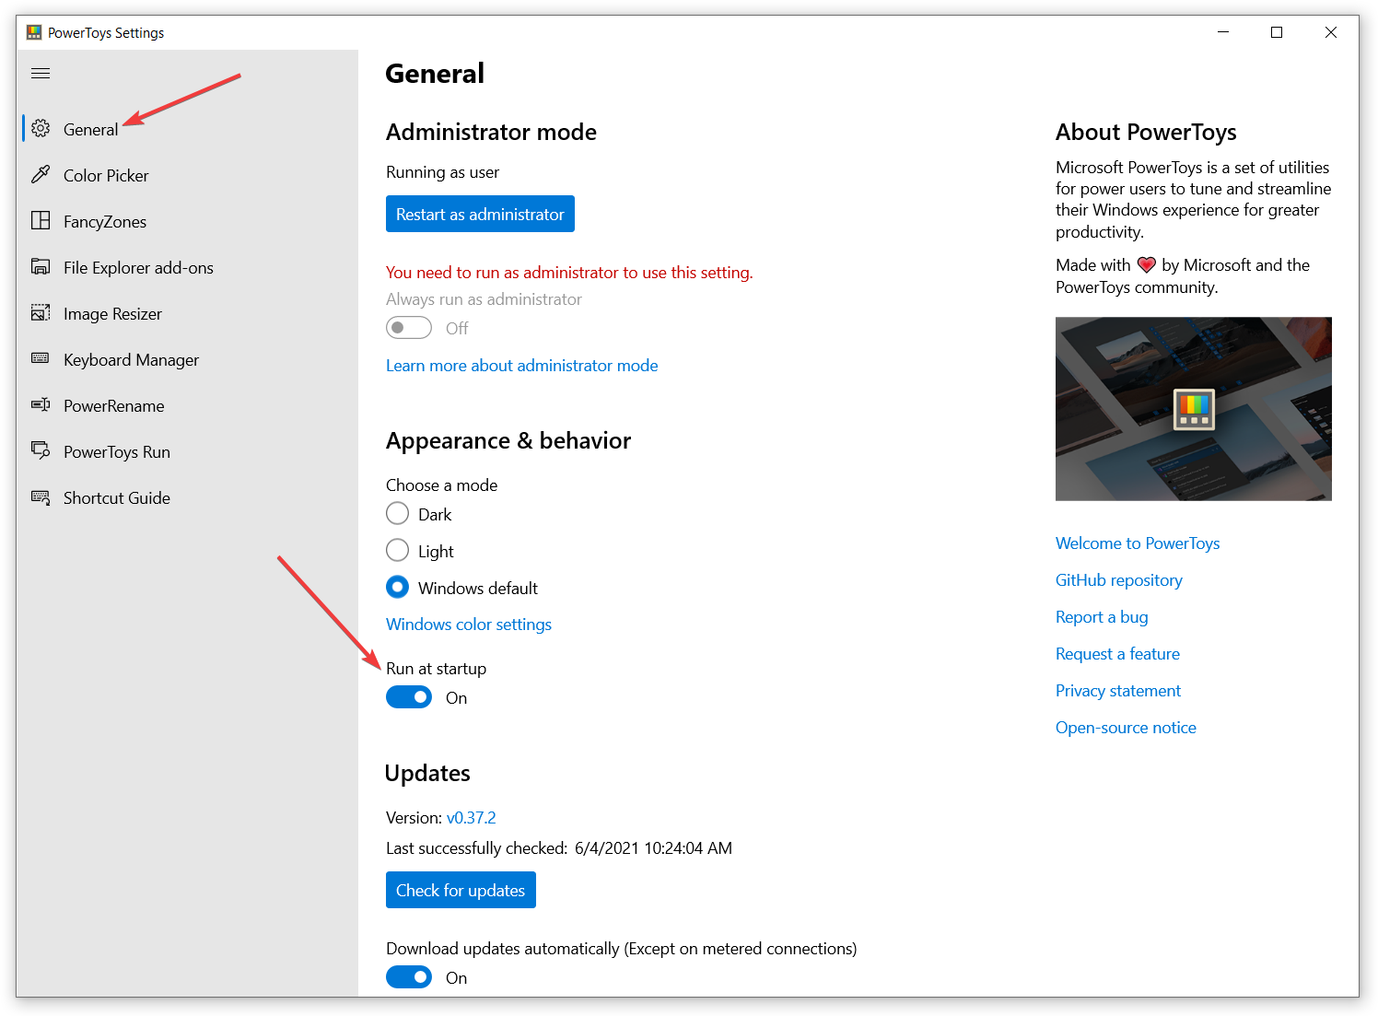
Task: Click the red administrator warning message
Action: (569, 273)
